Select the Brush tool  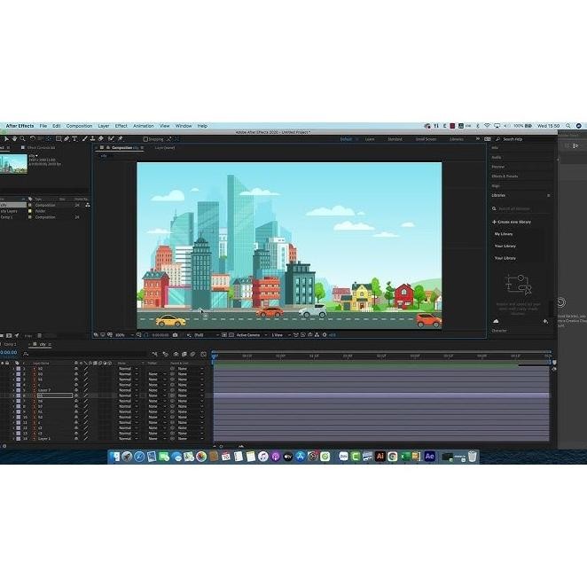point(84,139)
